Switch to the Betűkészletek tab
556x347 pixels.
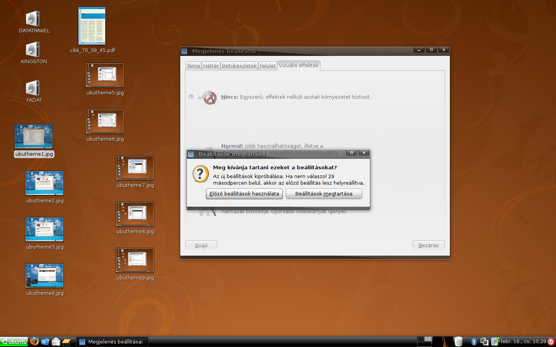click(x=239, y=66)
